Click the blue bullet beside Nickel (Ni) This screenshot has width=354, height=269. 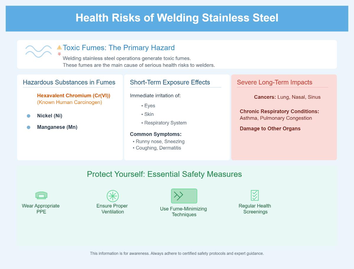(x=29, y=116)
